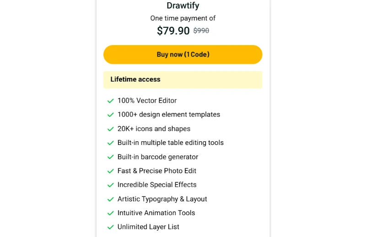
Task: Click the checkmark beside Incredible Special Effects
Action: tap(110, 185)
